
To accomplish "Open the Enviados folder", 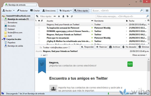I will coord(12,26).
